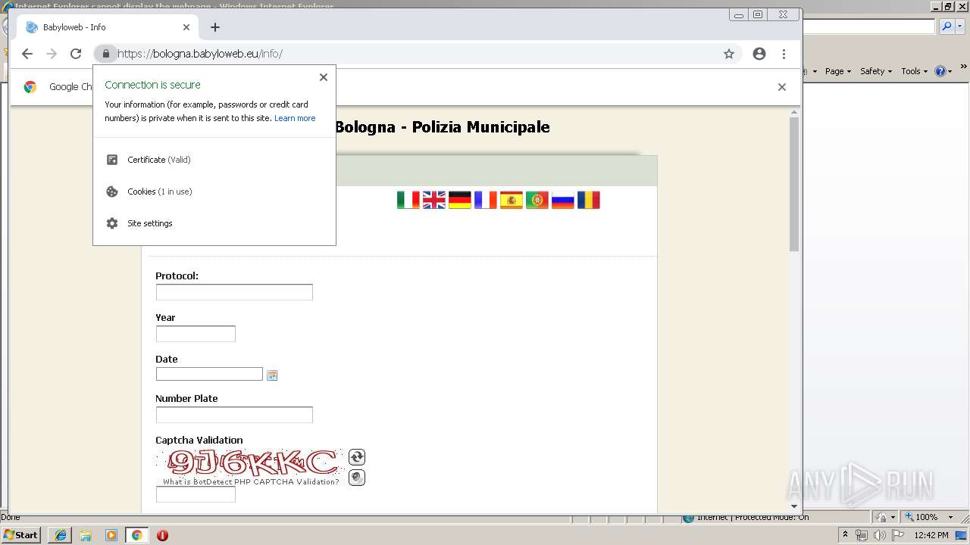Close the Connection is secure popup
Screen dimensions: 970x545
pyautogui.click(x=324, y=77)
